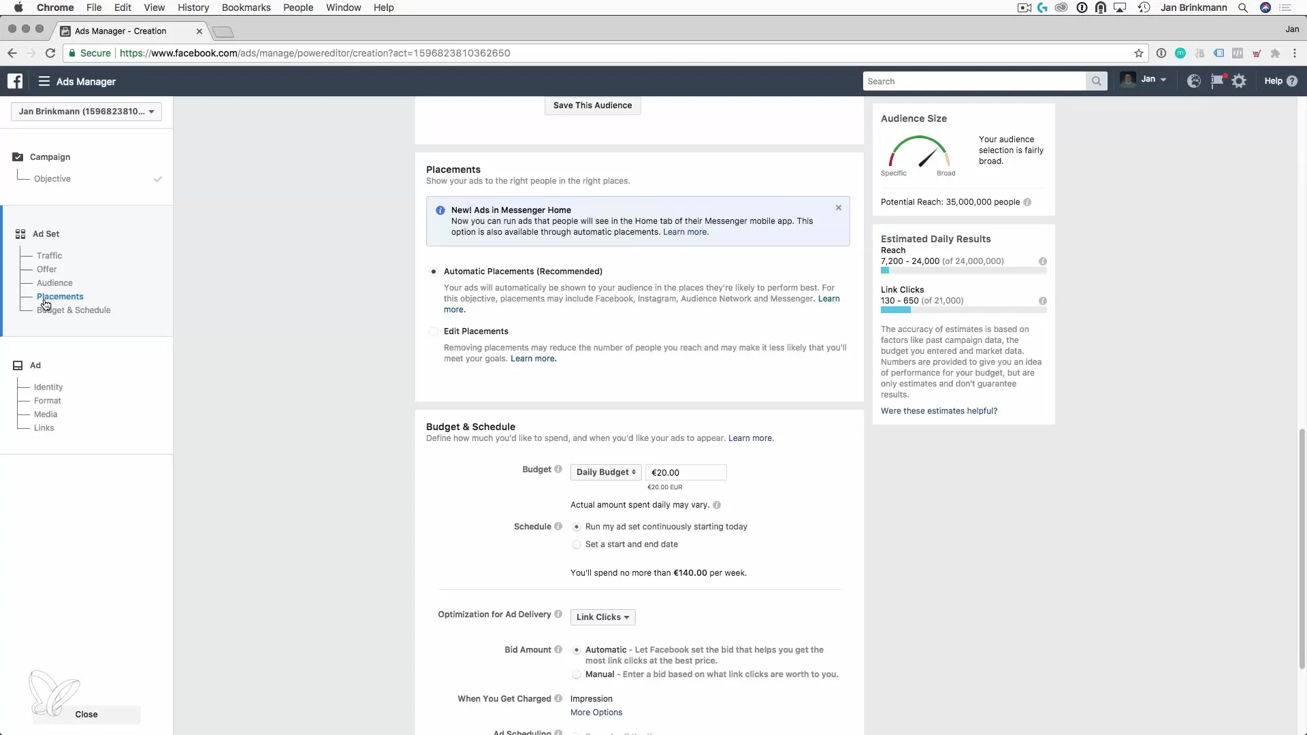Screen dimensions: 1307x735
Task: Click the Budget info icon
Action: (x=558, y=469)
